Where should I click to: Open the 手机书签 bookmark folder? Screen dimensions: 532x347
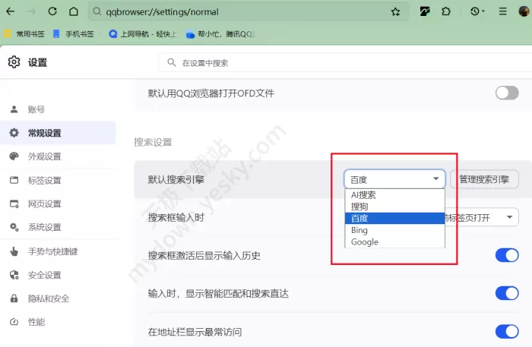tap(73, 34)
